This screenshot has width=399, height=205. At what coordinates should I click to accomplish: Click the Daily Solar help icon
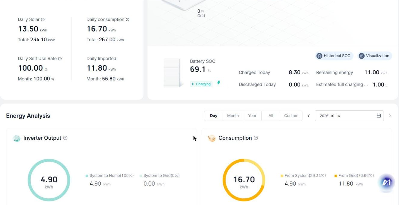pyautogui.click(x=43, y=19)
